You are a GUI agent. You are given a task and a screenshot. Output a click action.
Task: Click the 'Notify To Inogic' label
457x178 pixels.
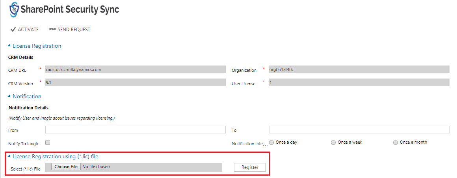(23, 144)
